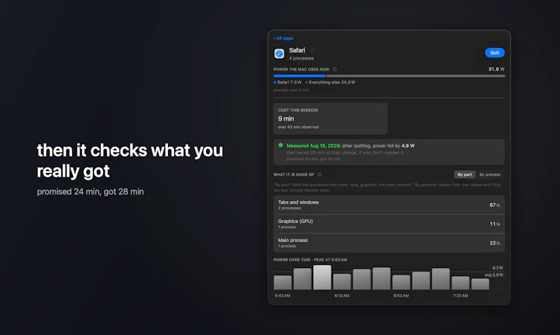Go back via the All apps link
The height and width of the screenshot is (335, 560).
(284, 38)
